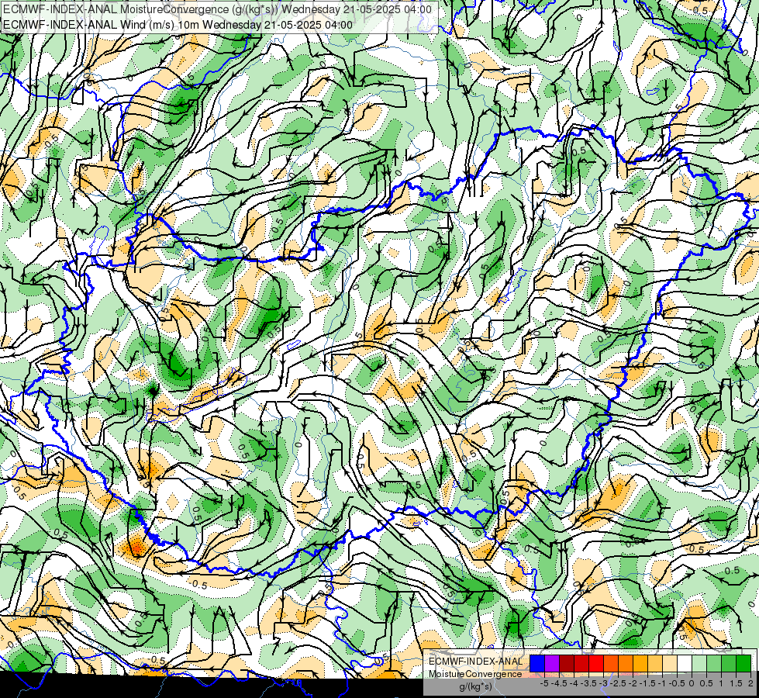Click the blue legend swatch left of -5

(x=537, y=663)
